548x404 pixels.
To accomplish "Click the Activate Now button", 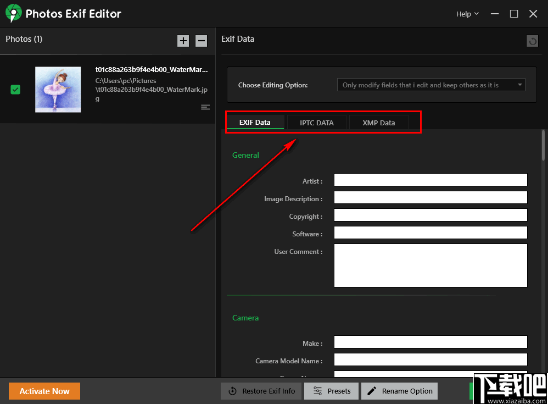I will click(44, 391).
